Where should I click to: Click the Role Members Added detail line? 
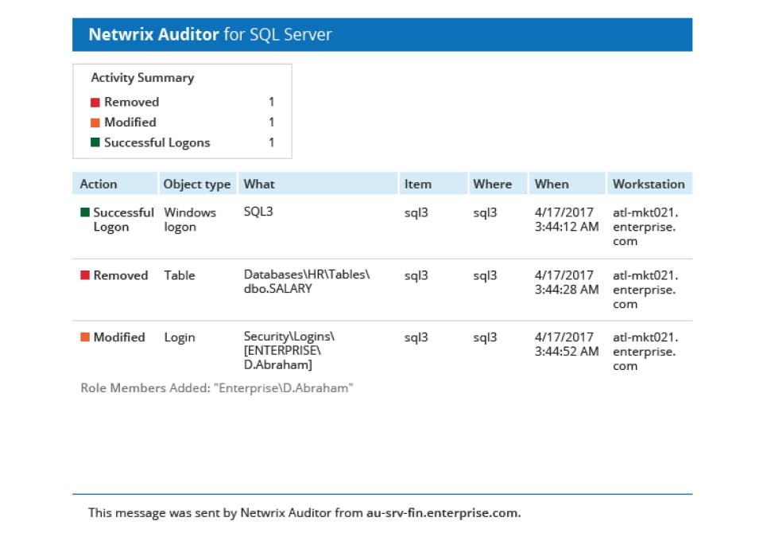click(217, 388)
